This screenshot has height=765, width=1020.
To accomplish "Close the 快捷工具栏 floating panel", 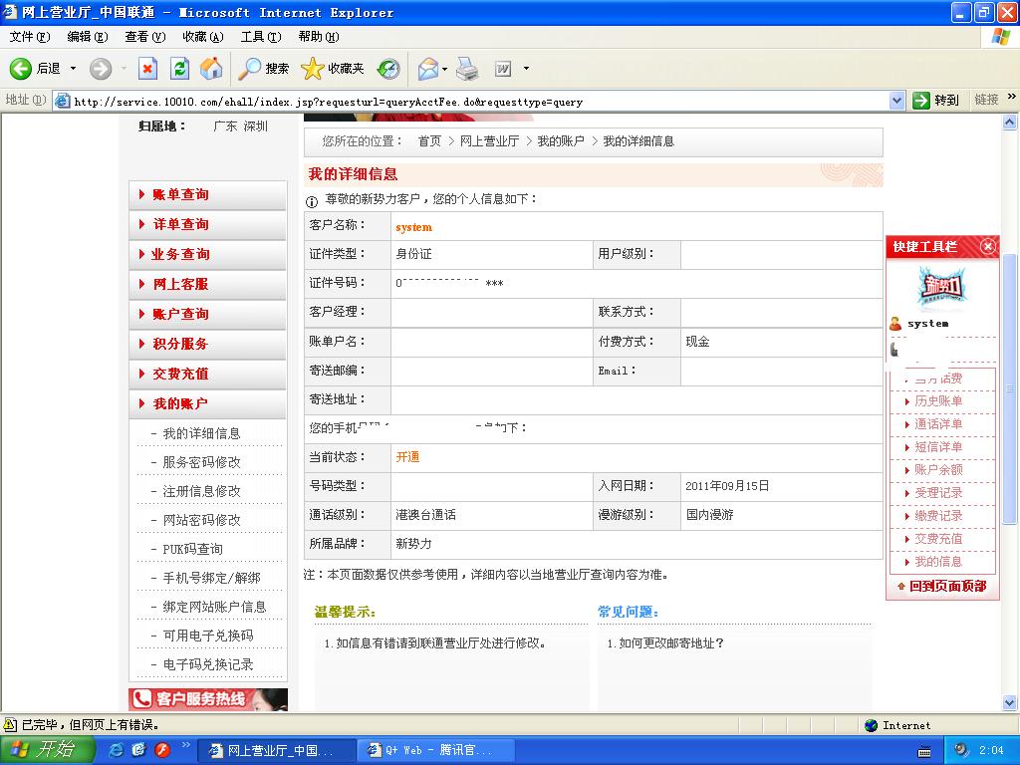I will pos(987,246).
